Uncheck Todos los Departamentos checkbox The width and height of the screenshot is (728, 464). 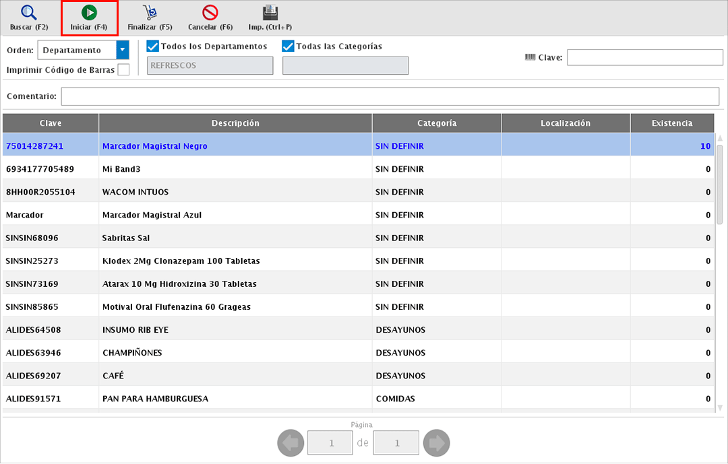pos(153,46)
